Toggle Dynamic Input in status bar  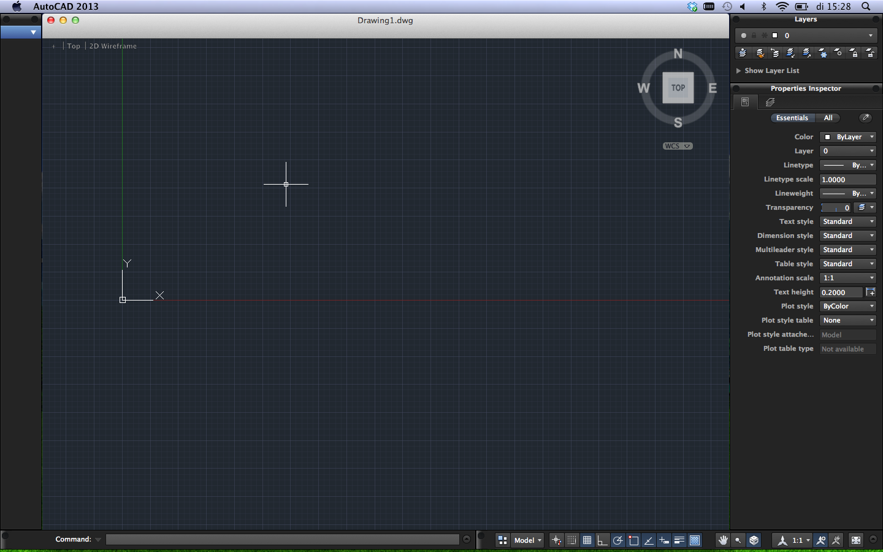pyautogui.click(x=664, y=540)
